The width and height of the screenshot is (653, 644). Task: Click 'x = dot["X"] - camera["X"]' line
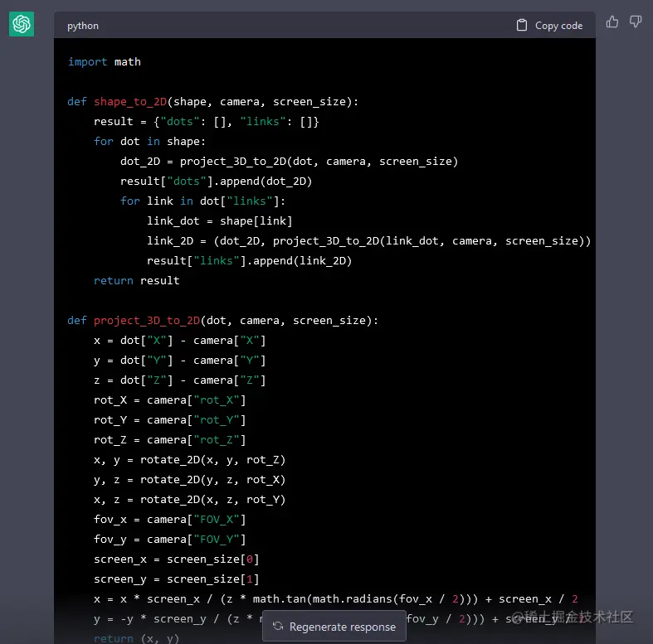(x=179, y=341)
